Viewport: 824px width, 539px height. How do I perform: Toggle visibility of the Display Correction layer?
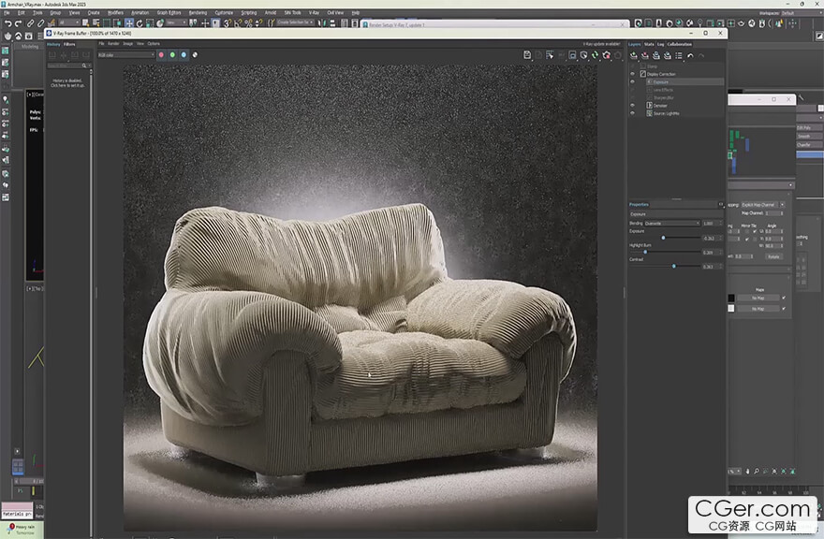tap(632, 74)
